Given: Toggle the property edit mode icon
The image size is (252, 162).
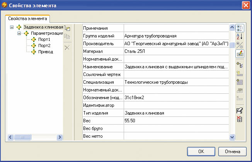Looking at the screenshot, I should 239,54.
